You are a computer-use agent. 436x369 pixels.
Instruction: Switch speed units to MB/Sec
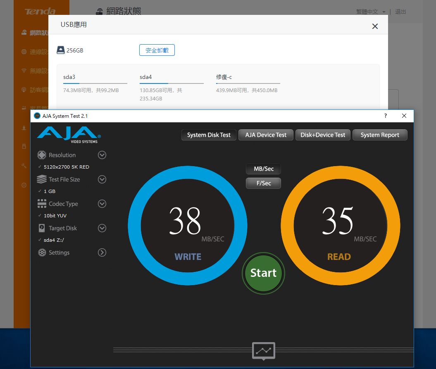(264, 169)
